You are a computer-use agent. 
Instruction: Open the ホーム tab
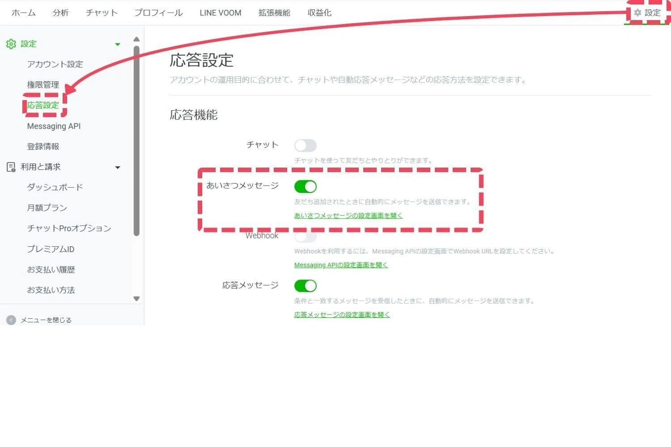click(24, 13)
